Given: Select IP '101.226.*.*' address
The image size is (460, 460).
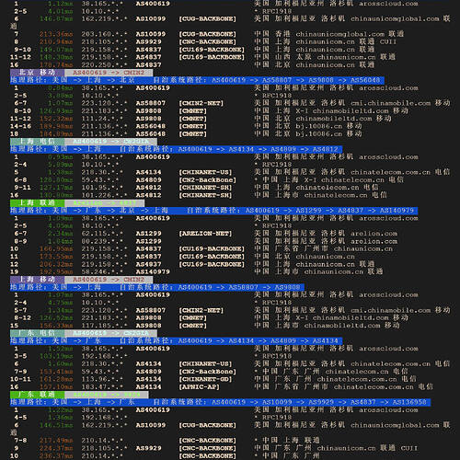Looking at the screenshot, I should [104, 195].
